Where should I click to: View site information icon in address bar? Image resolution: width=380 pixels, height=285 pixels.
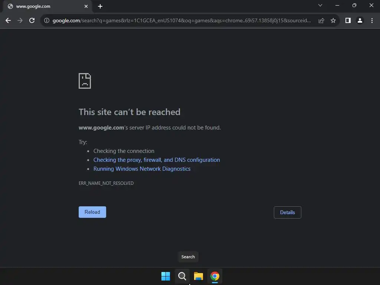47,21
